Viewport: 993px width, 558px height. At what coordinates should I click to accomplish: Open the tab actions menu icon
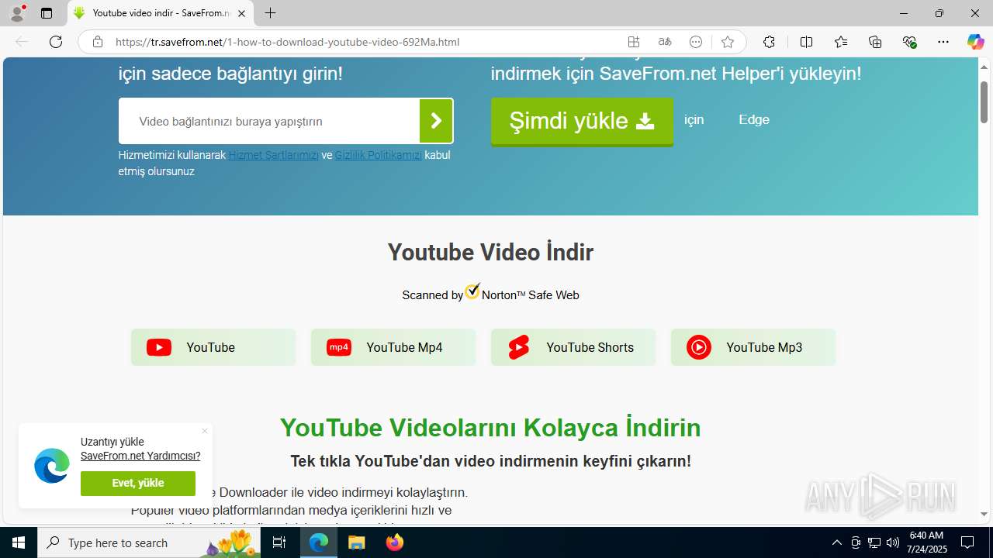47,13
